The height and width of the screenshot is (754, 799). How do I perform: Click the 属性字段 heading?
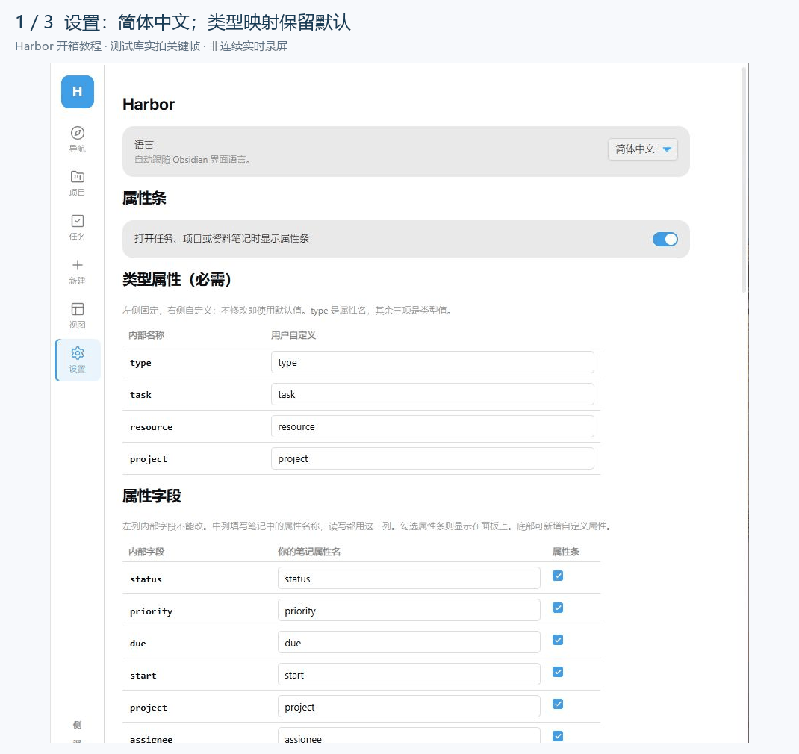[x=152, y=496]
